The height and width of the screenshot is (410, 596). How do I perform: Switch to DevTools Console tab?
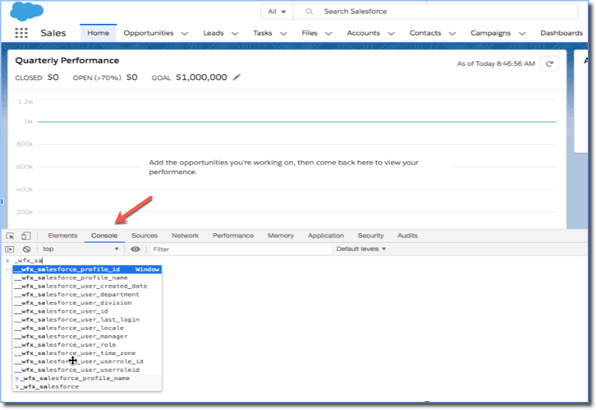click(x=104, y=235)
